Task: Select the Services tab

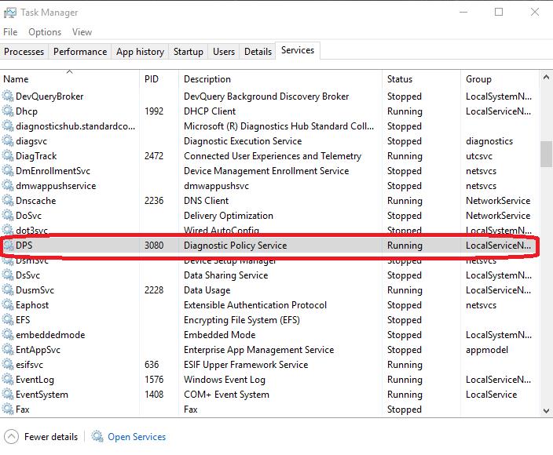Action: point(298,50)
